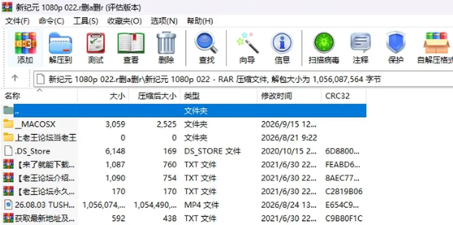Select the 26.08.03 TUSH... file name
This screenshot has width=453, height=225.
point(45,205)
